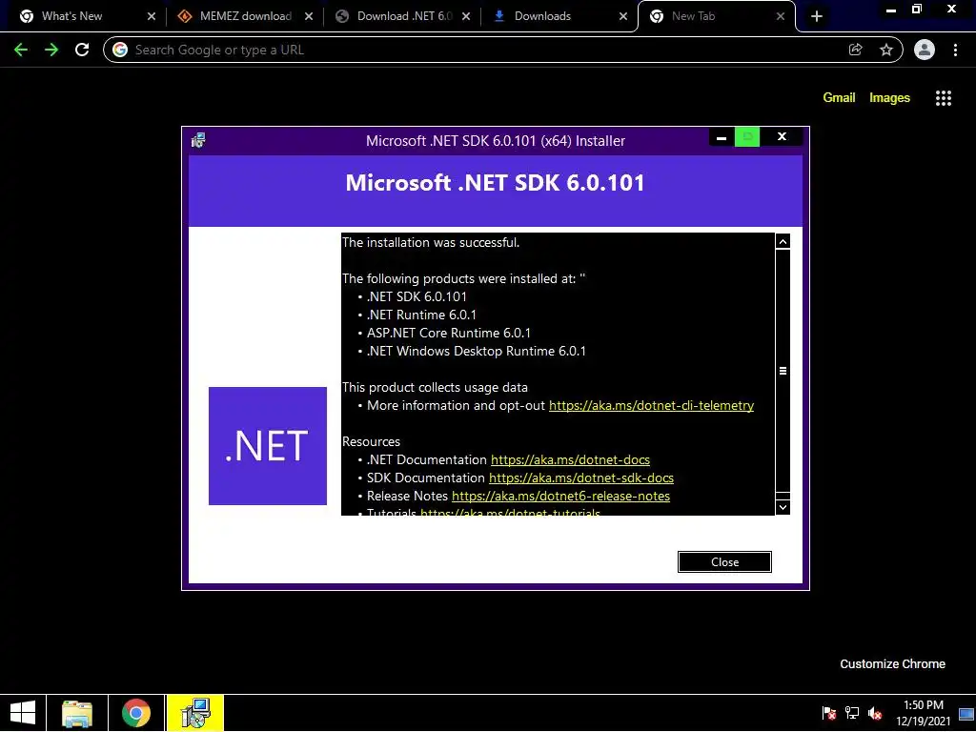The image size is (976, 732).
Task: Open Gmail link on New Tab page
Action: [839, 98]
